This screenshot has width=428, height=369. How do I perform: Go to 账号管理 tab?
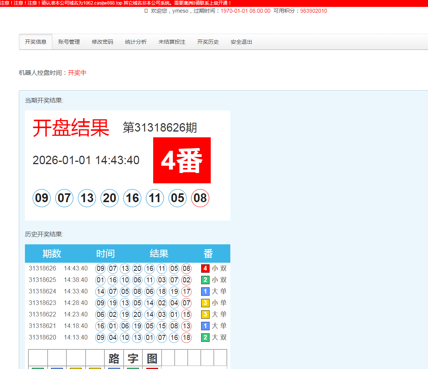(69, 42)
